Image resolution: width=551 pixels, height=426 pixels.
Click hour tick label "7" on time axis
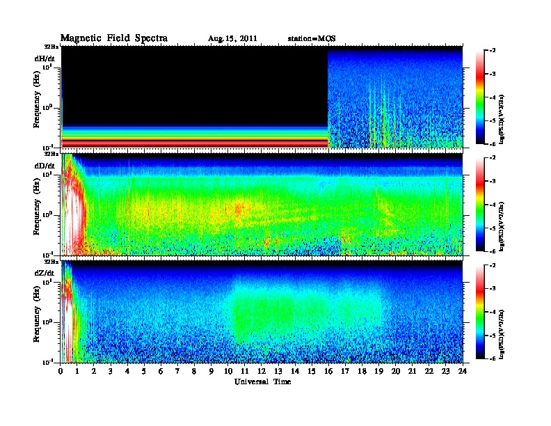[x=177, y=372]
